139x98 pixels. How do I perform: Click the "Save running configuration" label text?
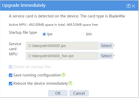pyautogui.click(x=37, y=75)
